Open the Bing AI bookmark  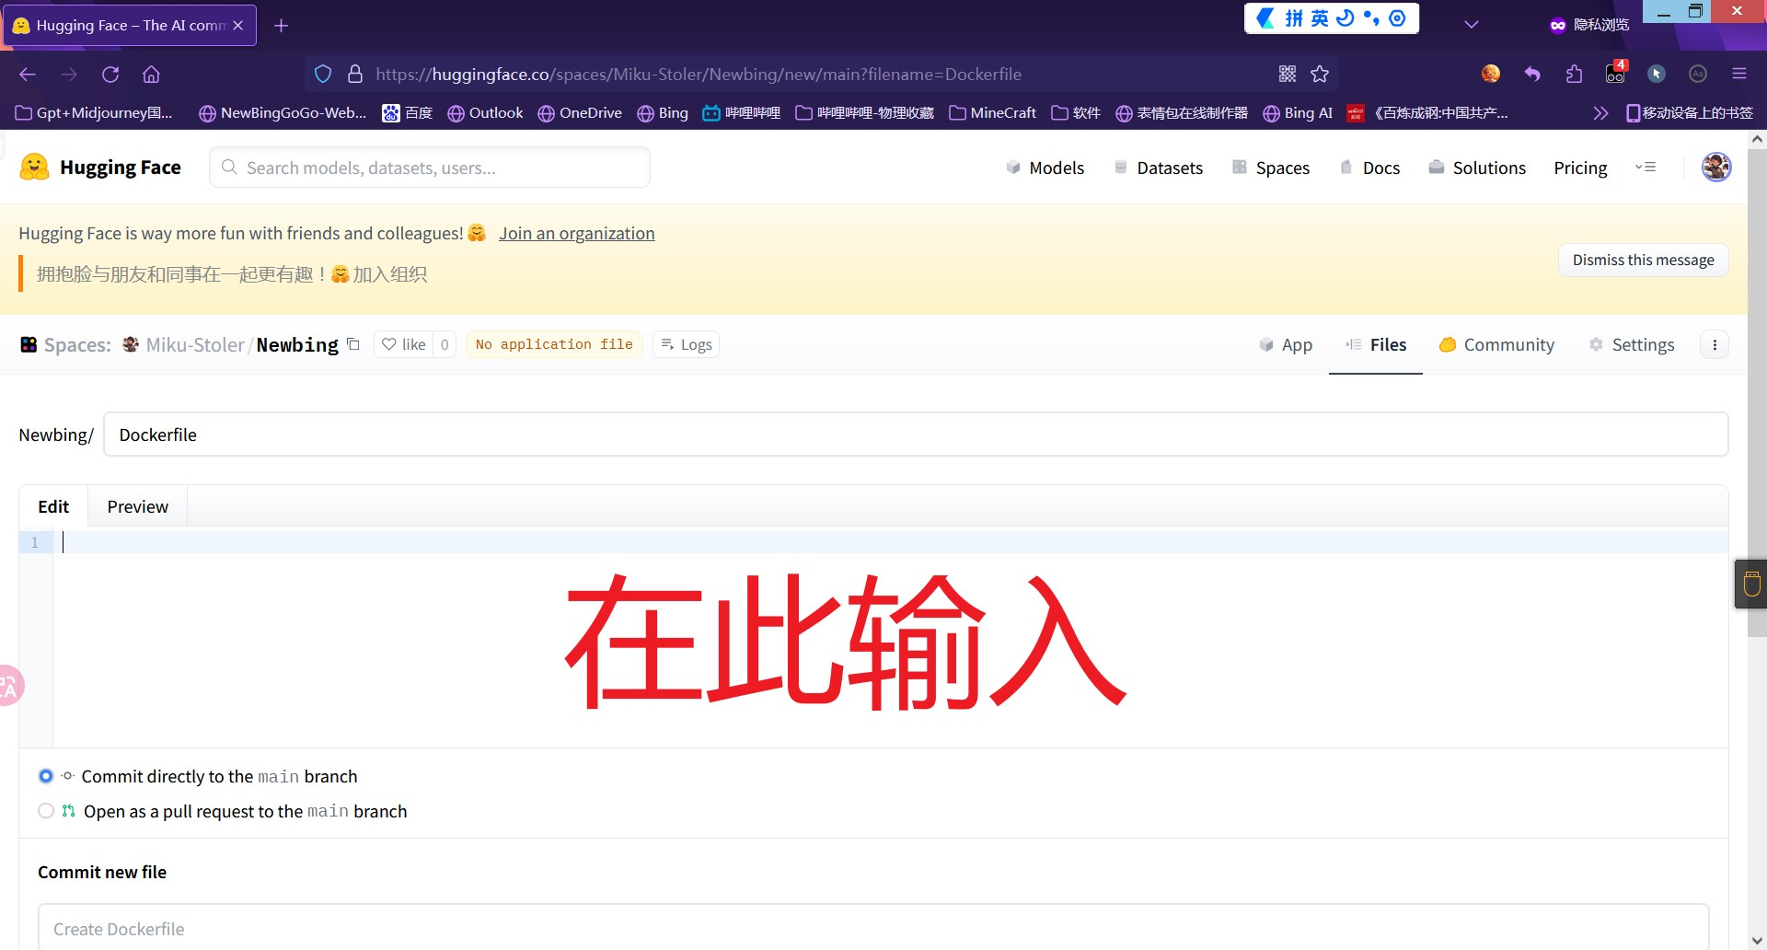(1298, 113)
